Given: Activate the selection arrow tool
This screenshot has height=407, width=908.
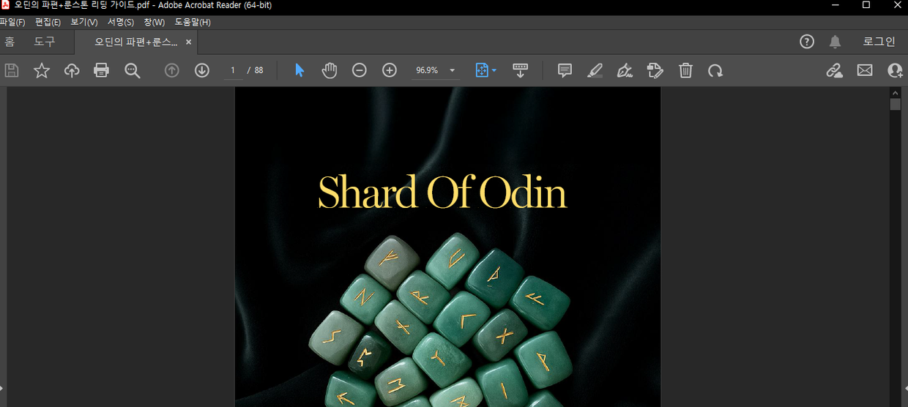Looking at the screenshot, I should point(299,70).
